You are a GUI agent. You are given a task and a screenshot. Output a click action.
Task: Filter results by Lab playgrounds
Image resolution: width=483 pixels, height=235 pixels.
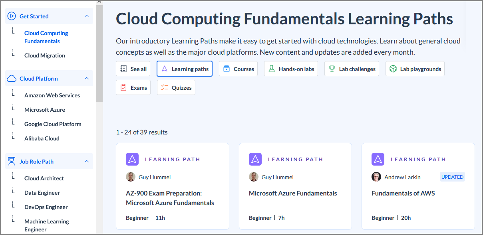coord(415,69)
